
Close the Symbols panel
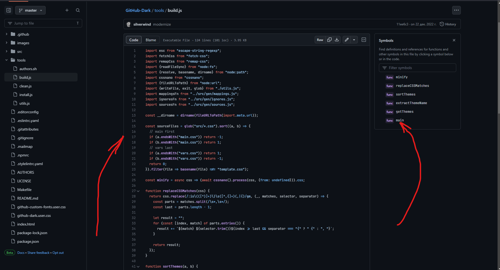(x=454, y=40)
